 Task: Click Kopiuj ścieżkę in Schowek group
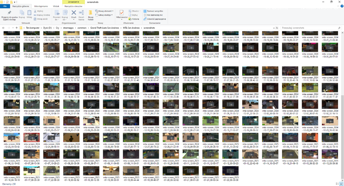coord(42,15)
